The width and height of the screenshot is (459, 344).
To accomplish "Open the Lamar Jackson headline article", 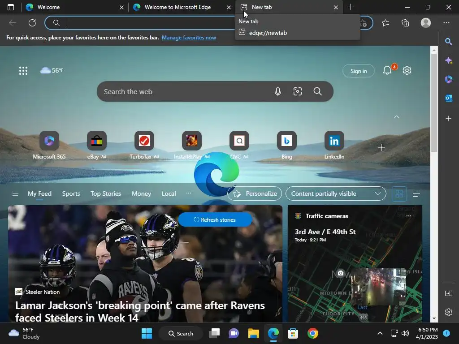I will [140, 312].
